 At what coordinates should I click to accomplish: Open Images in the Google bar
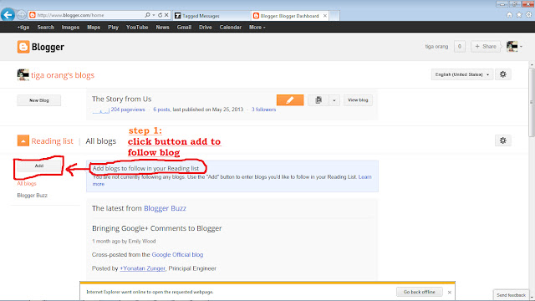pyautogui.click(x=70, y=28)
